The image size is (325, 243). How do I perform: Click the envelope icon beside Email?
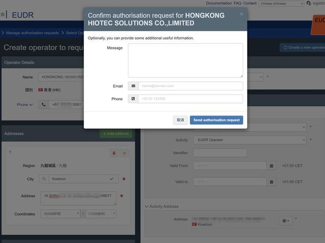[x=133, y=86]
